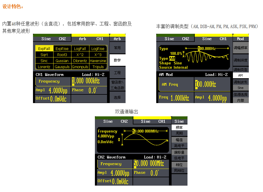Open the 信源选择 内部 selector
The width and height of the screenshot is (263, 192).
[x=240, y=97]
